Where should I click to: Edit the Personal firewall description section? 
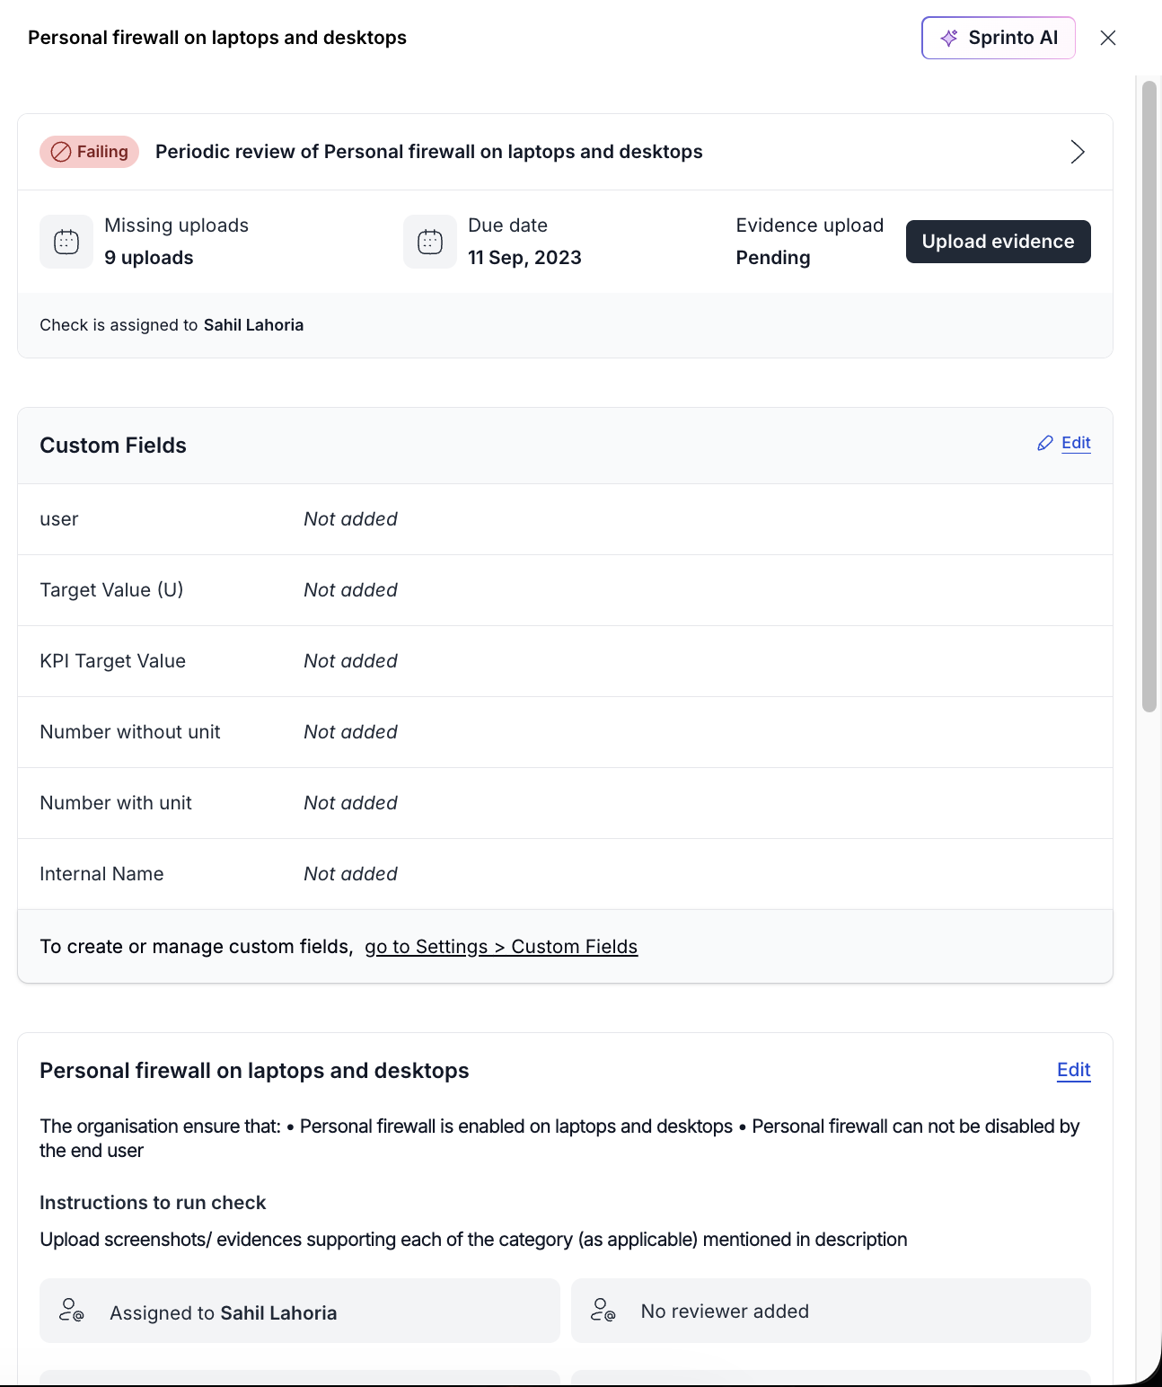(1073, 1070)
